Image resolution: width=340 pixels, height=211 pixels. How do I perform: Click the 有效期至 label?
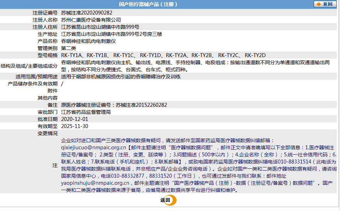(48, 126)
